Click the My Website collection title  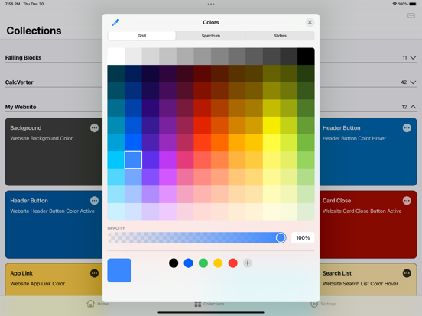pos(21,107)
